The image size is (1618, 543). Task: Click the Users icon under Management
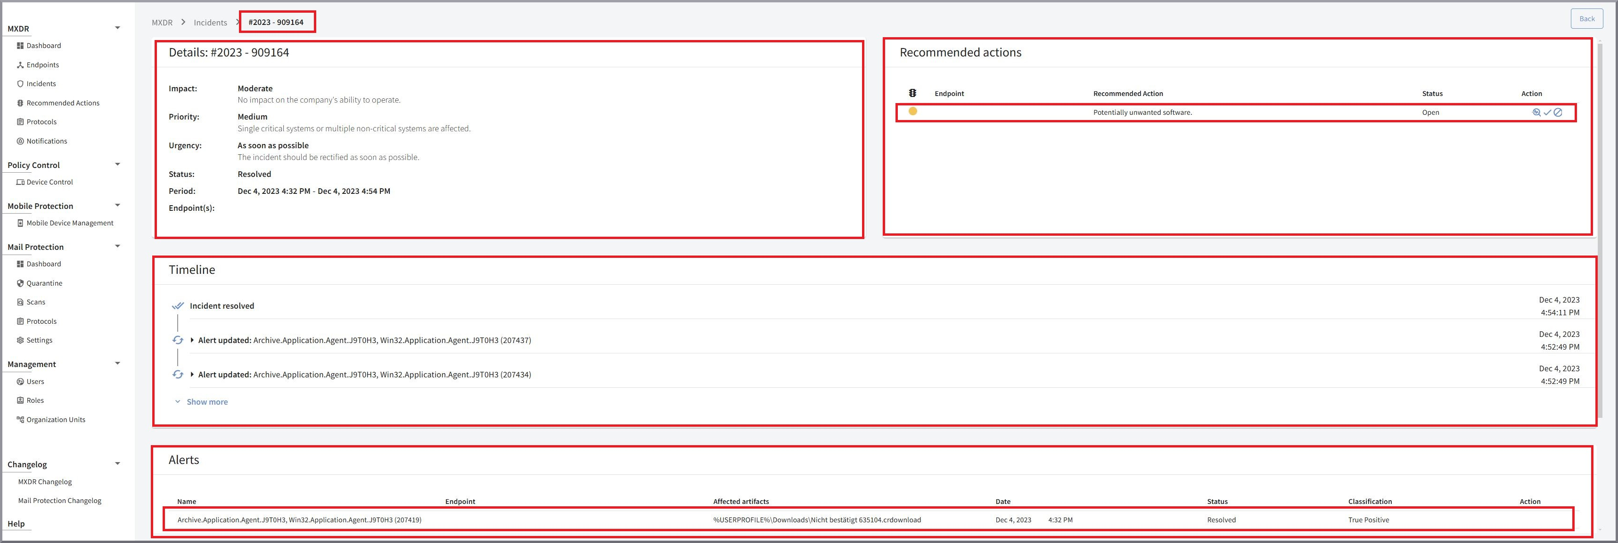[x=20, y=382]
